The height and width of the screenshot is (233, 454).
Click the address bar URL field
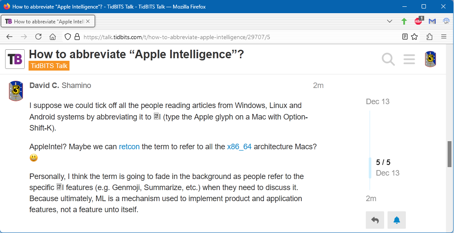[x=231, y=37]
